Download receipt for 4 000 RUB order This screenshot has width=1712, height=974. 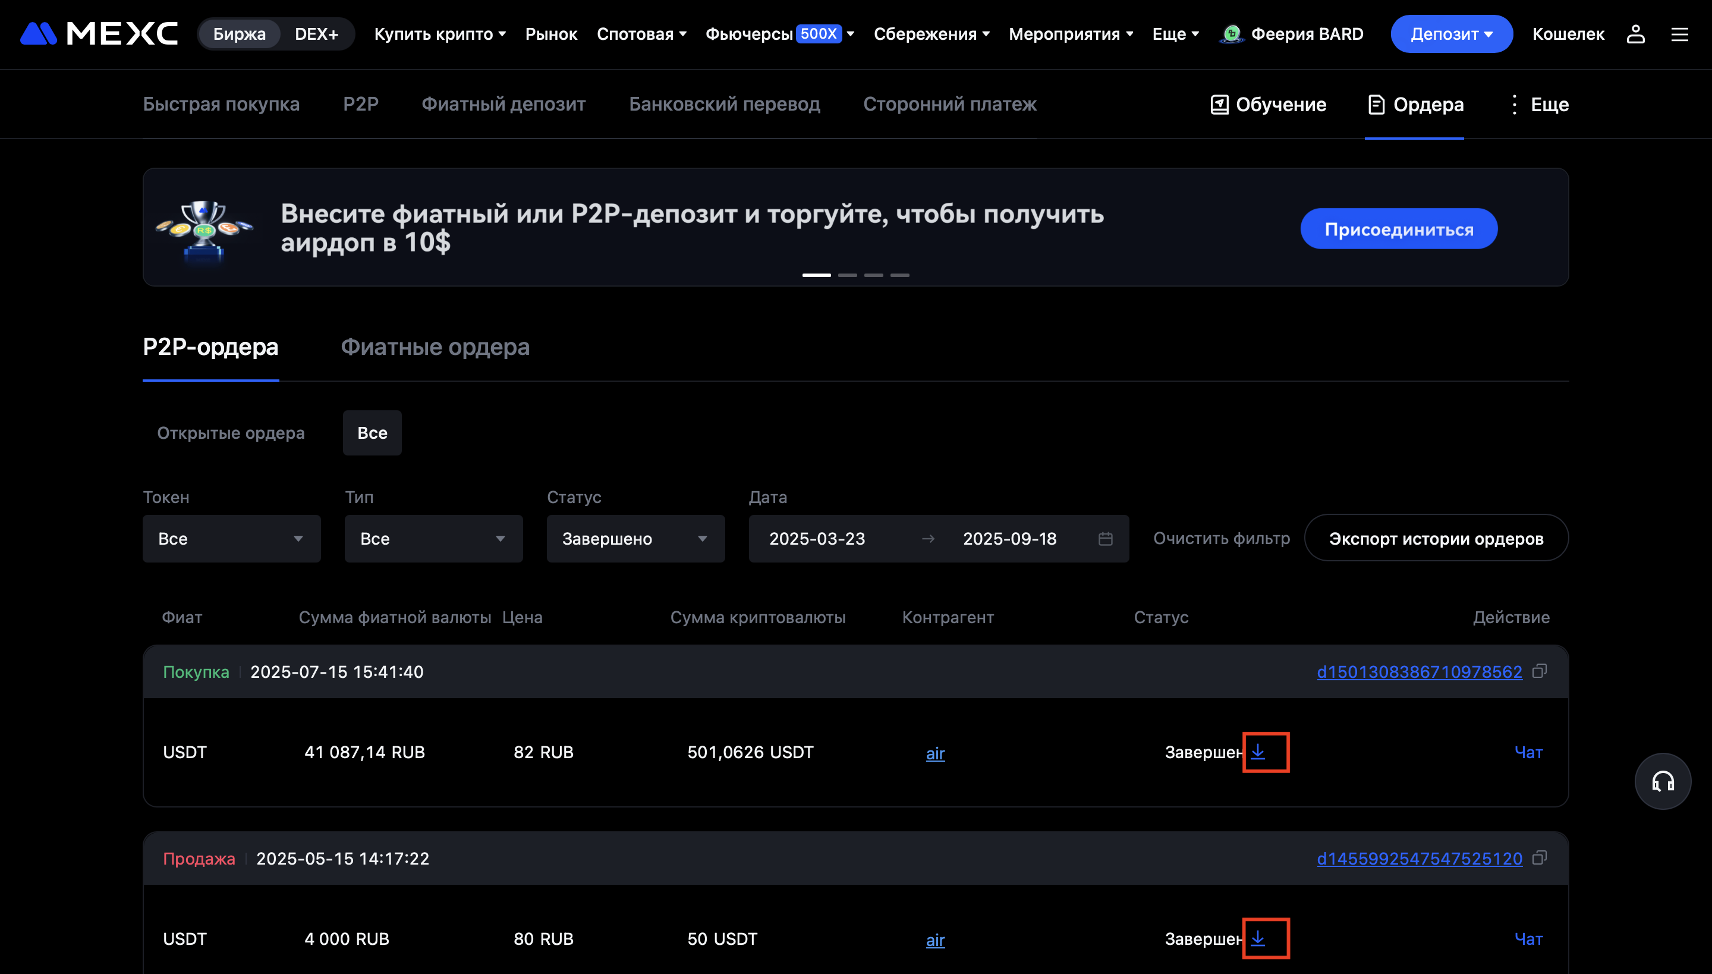pyautogui.click(x=1258, y=938)
